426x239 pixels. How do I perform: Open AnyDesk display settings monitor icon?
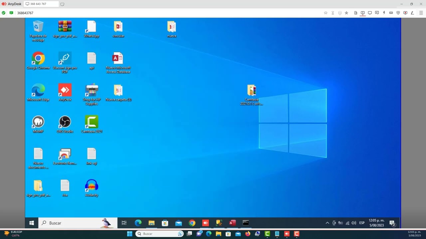click(370, 13)
